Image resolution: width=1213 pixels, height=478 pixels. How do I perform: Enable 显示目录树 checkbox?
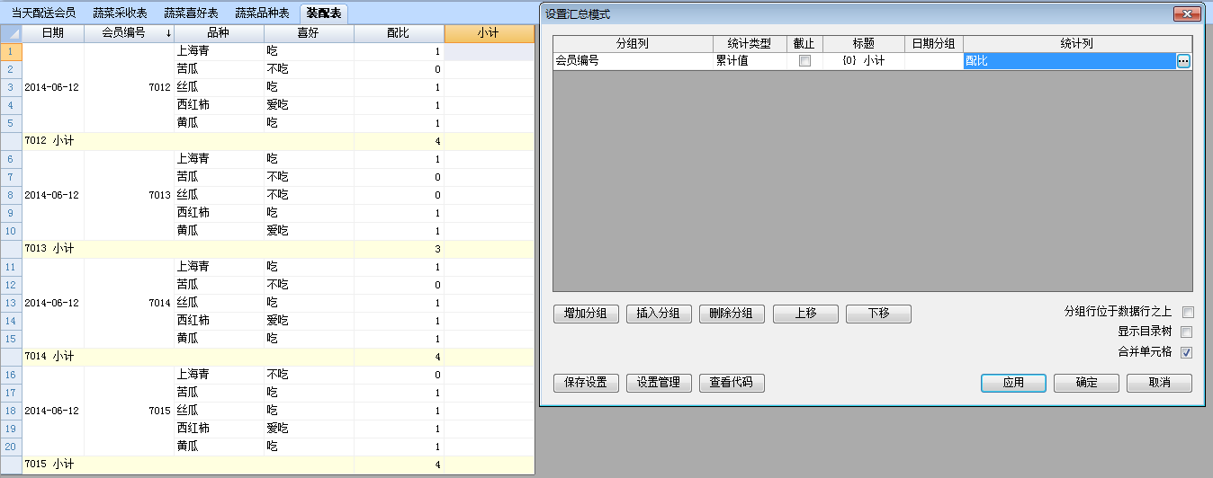tap(1187, 332)
